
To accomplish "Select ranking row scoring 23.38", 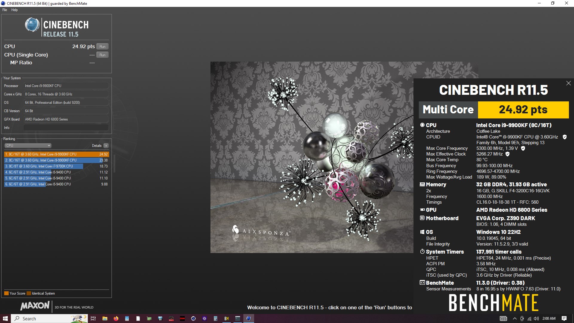I will [x=57, y=160].
